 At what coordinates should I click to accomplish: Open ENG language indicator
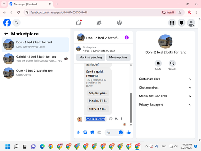(164, 147)
